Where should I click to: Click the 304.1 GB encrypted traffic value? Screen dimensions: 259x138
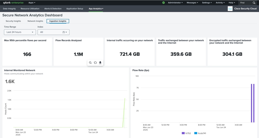pos(232,54)
